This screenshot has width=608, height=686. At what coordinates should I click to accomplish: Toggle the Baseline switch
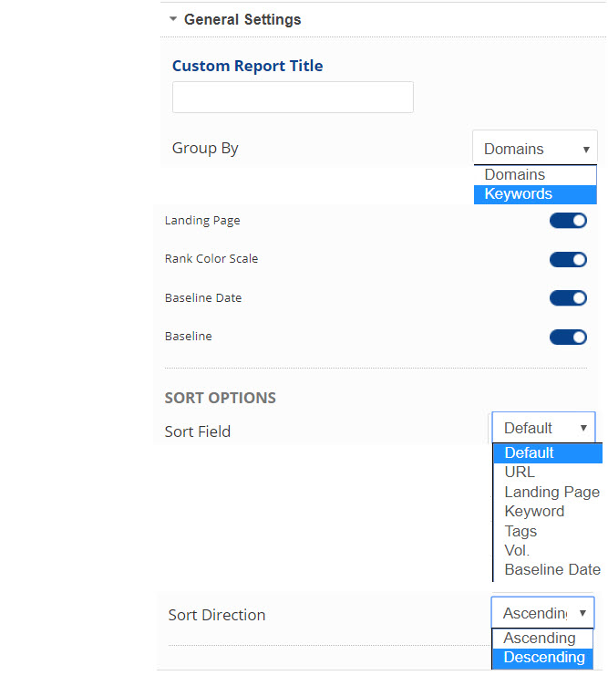click(568, 338)
